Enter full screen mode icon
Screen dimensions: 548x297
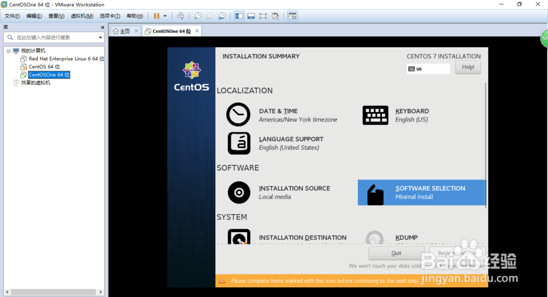point(263,16)
